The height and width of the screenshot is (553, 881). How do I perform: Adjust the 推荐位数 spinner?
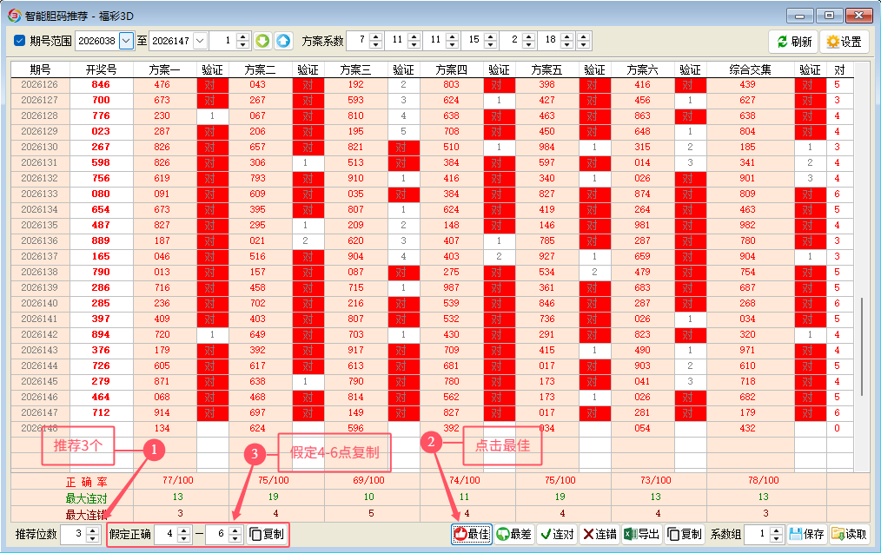coord(93,534)
